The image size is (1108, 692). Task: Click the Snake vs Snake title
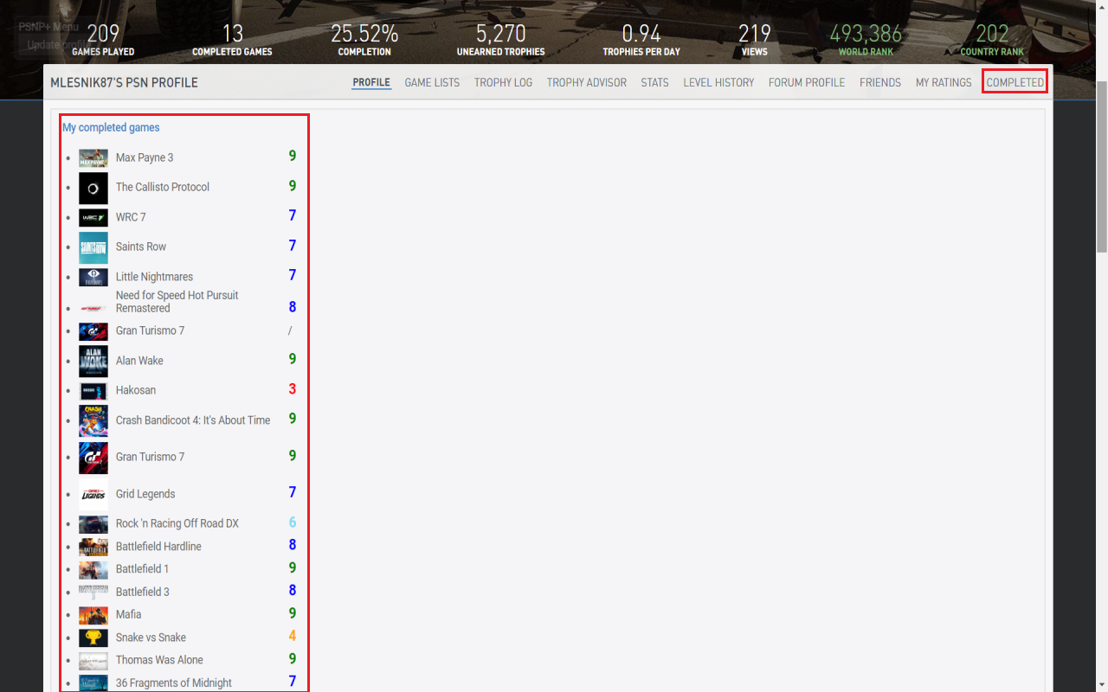click(x=151, y=638)
